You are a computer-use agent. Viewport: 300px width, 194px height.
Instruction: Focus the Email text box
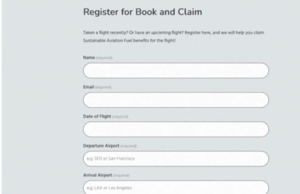pyautogui.click(x=176, y=100)
